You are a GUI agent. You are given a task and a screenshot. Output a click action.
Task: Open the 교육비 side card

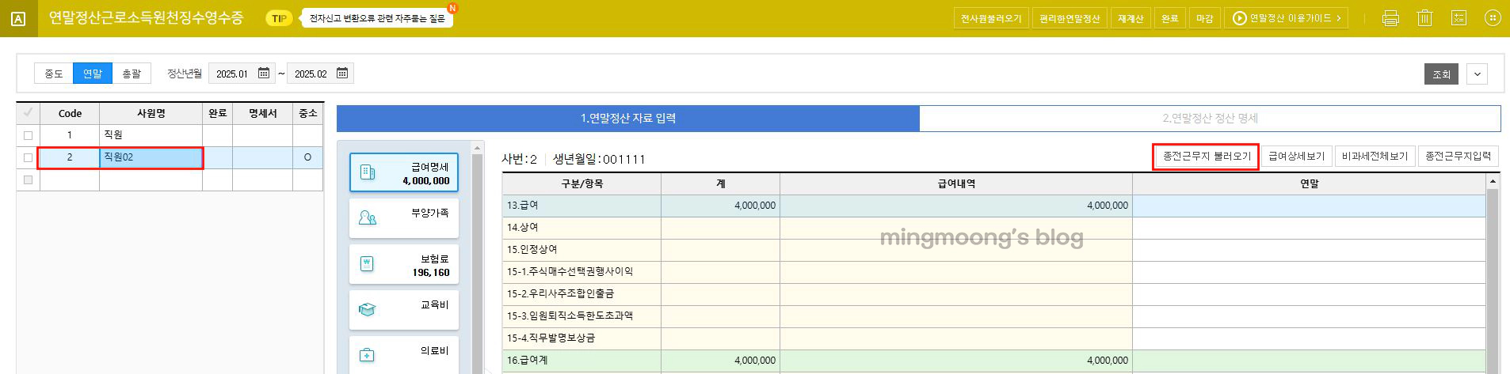[x=404, y=309]
